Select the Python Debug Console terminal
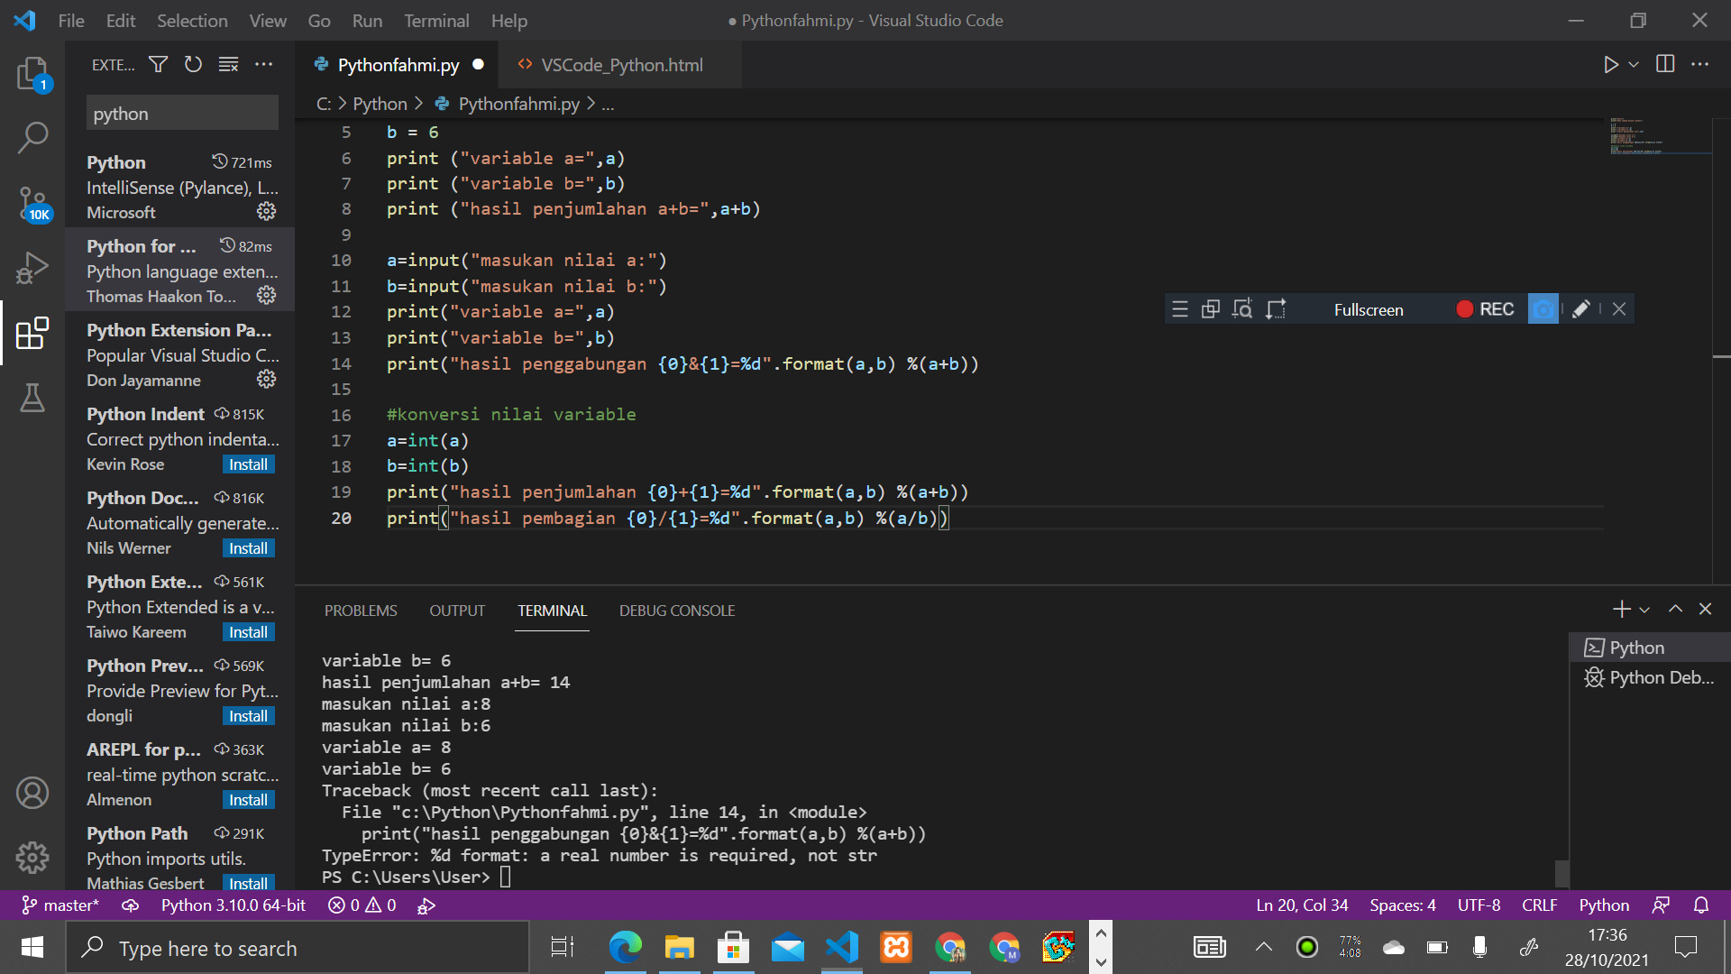Screen dimensions: 1731x974 [x=1649, y=677]
